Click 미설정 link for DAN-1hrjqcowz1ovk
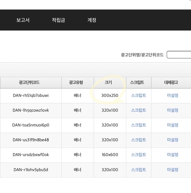This screenshot has width=191, height=193. coord(173,110)
